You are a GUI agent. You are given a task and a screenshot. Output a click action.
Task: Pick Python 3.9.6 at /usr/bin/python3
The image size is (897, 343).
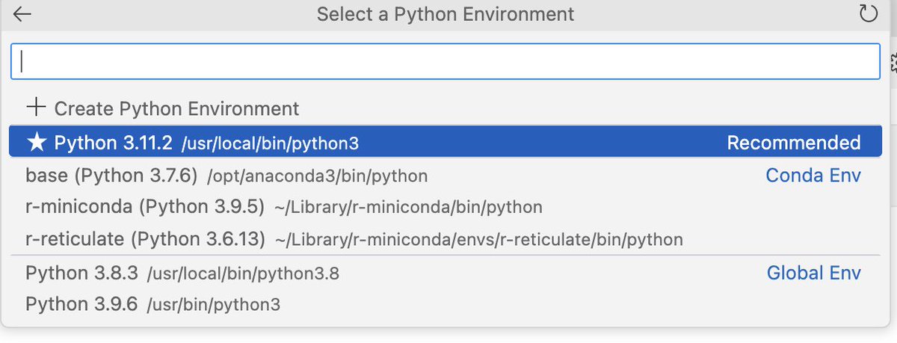pyautogui.click(x=445, y=304)
